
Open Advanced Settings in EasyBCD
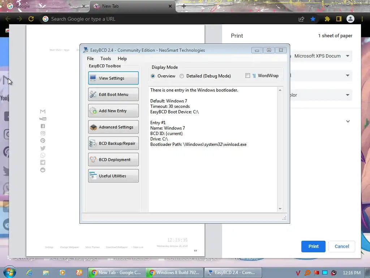(x=113, y=127)
